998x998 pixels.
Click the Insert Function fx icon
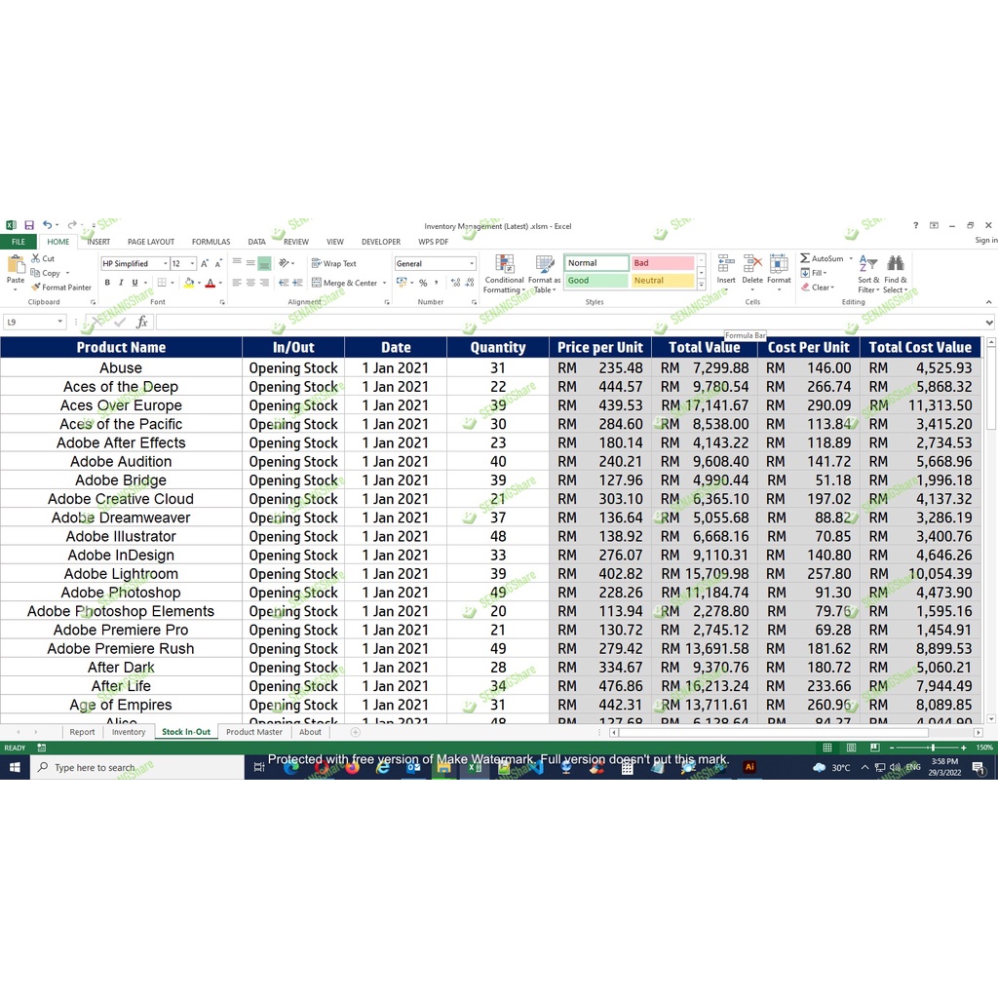click(x=142, y=322)
